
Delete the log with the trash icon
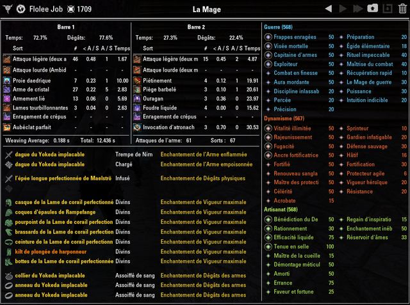click(402, 8)
